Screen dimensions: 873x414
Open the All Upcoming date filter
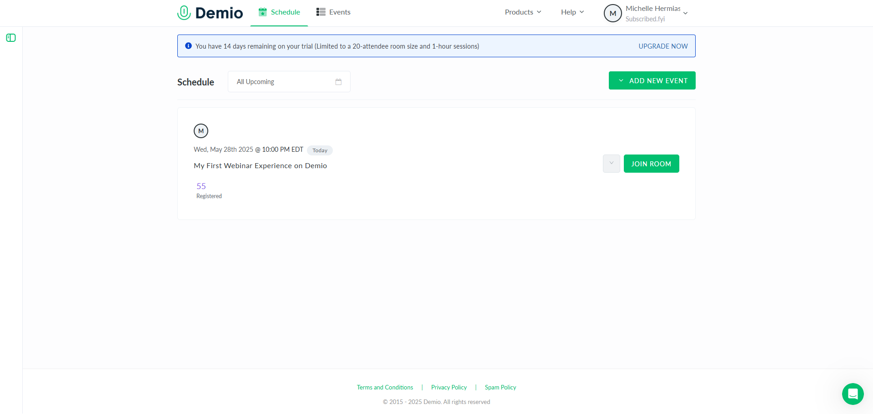click(x=289, y=82)
